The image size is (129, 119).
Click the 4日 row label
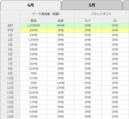[x=10, y=49]
